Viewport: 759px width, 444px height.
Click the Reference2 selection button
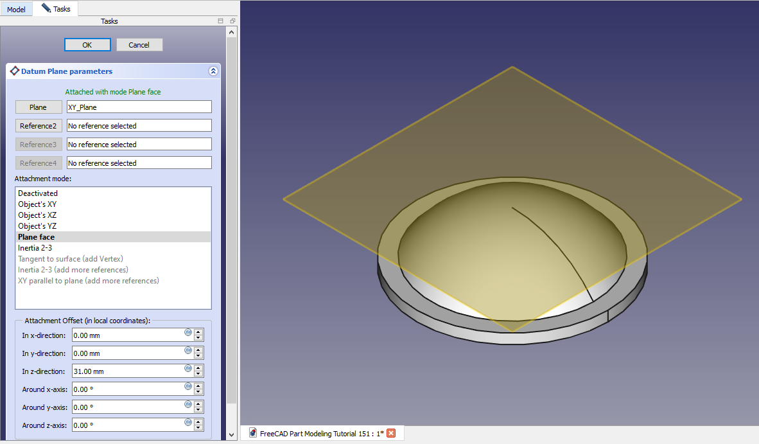click(x=39, y=126)
